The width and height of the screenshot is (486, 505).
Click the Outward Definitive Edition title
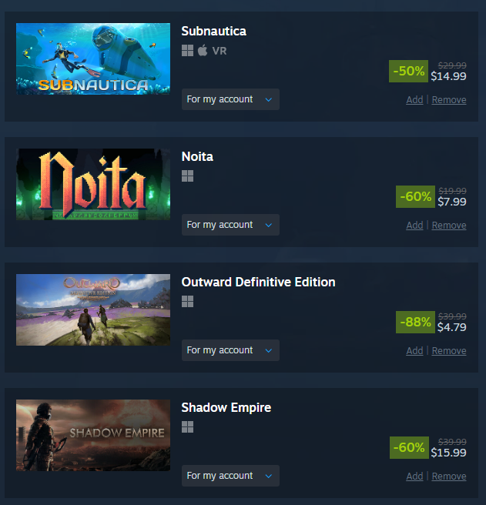[x=258, y=282]
